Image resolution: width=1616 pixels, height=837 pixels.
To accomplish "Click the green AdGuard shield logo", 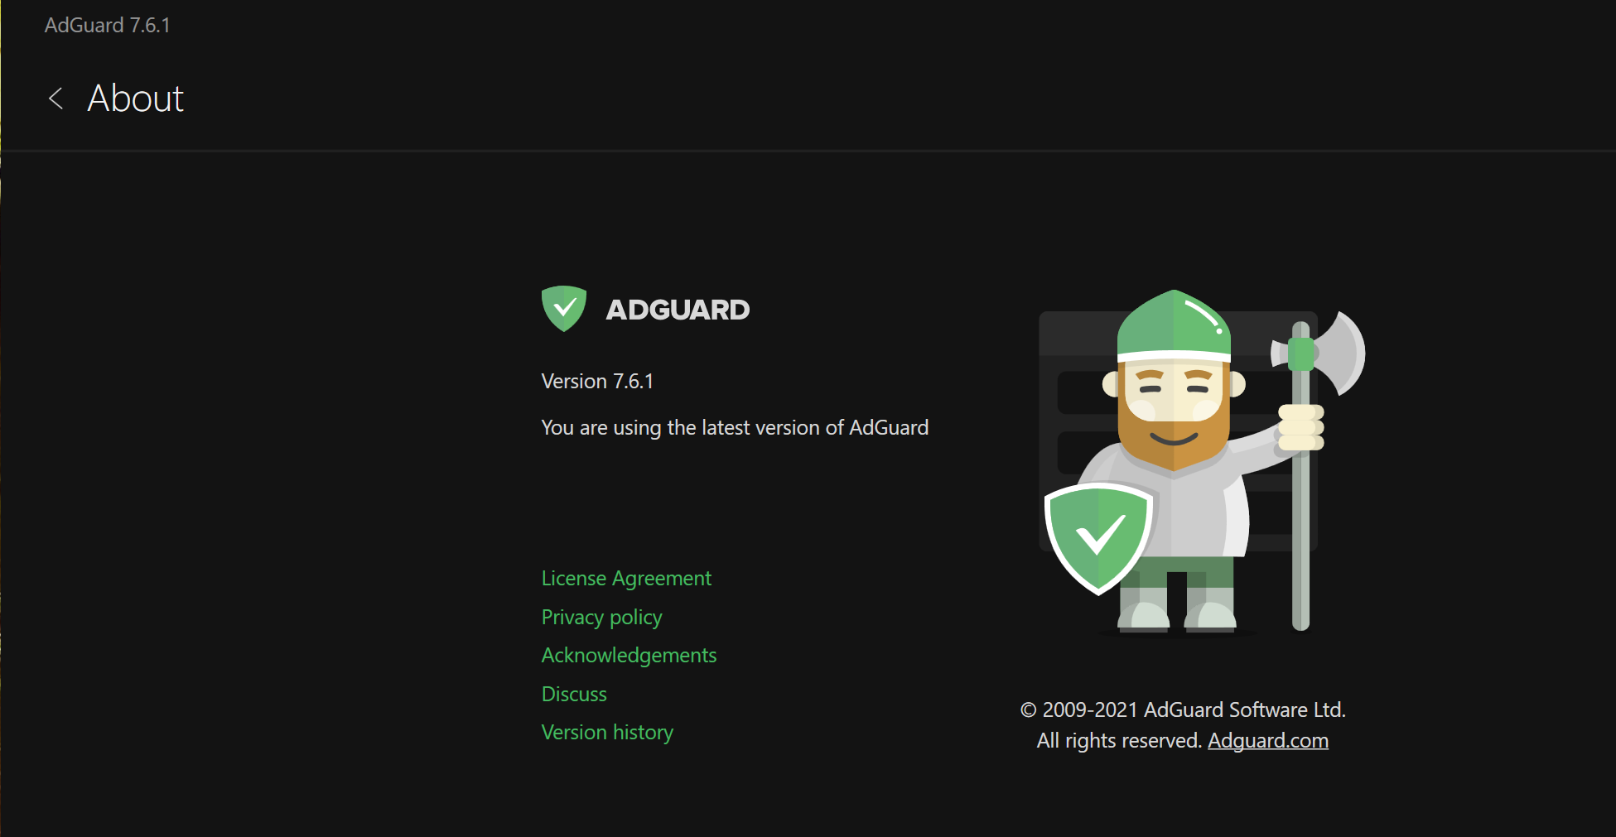I will tap(564, 308).
